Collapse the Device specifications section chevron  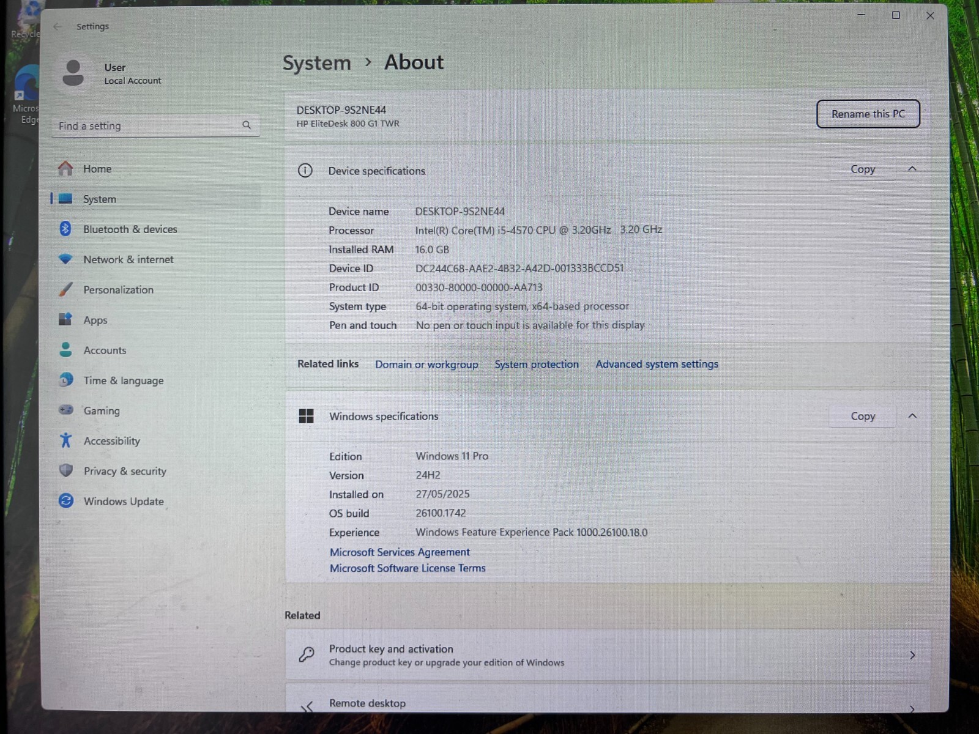pos(912,169)
